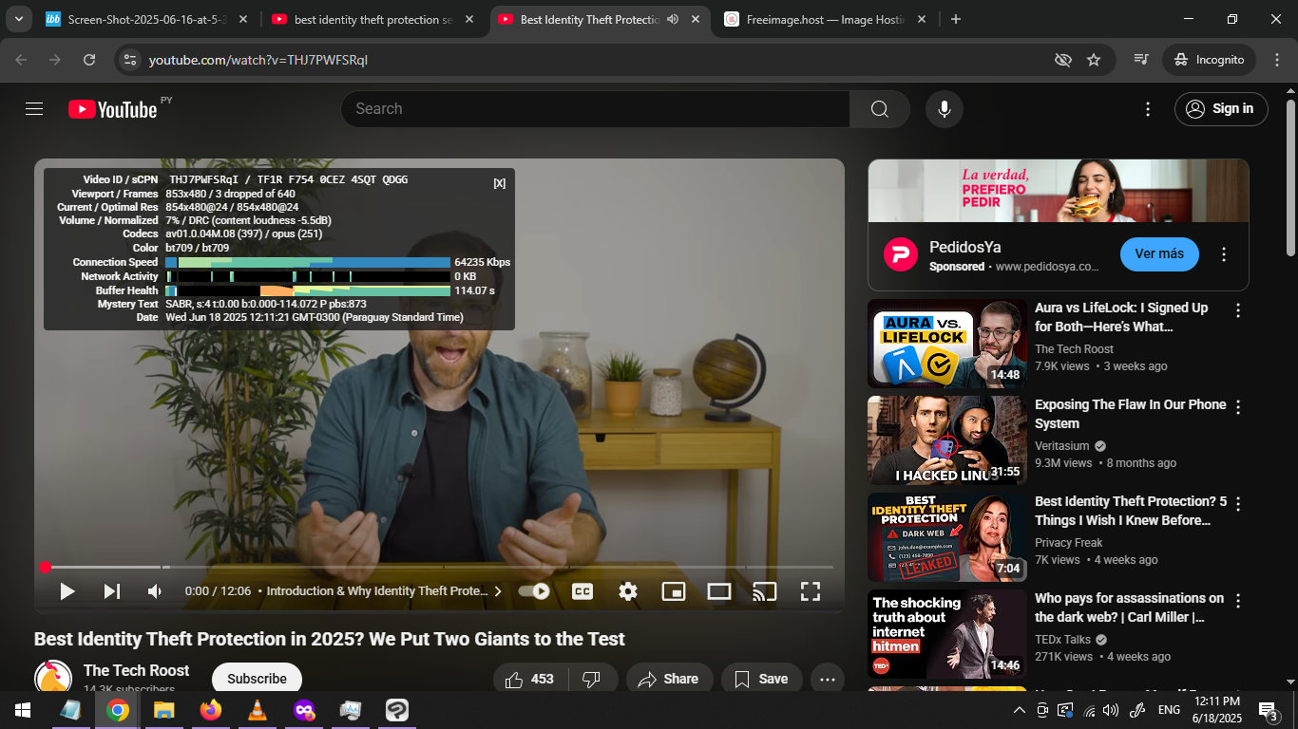This screenshot has height=729, width=1298.
Task: Toggle theater mode
Action: click(x=719, y=591)
